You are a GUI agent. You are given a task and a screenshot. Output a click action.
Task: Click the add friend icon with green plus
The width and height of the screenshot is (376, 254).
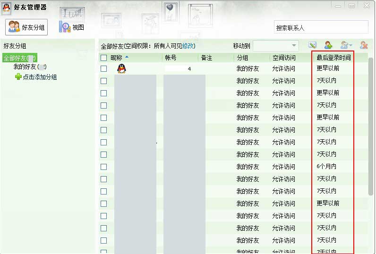click(328, 45)
